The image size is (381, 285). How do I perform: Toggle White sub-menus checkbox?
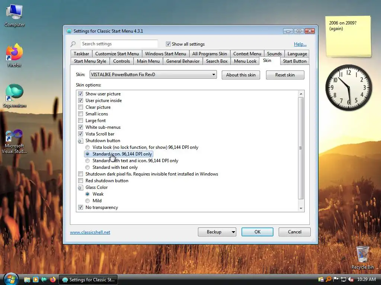[x=80, y=127]
